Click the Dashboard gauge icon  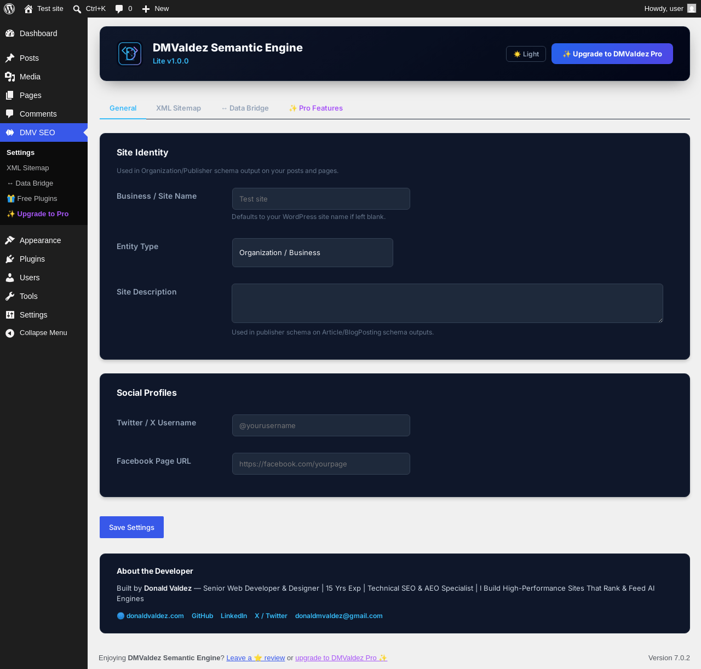click(x=10, y=33)
